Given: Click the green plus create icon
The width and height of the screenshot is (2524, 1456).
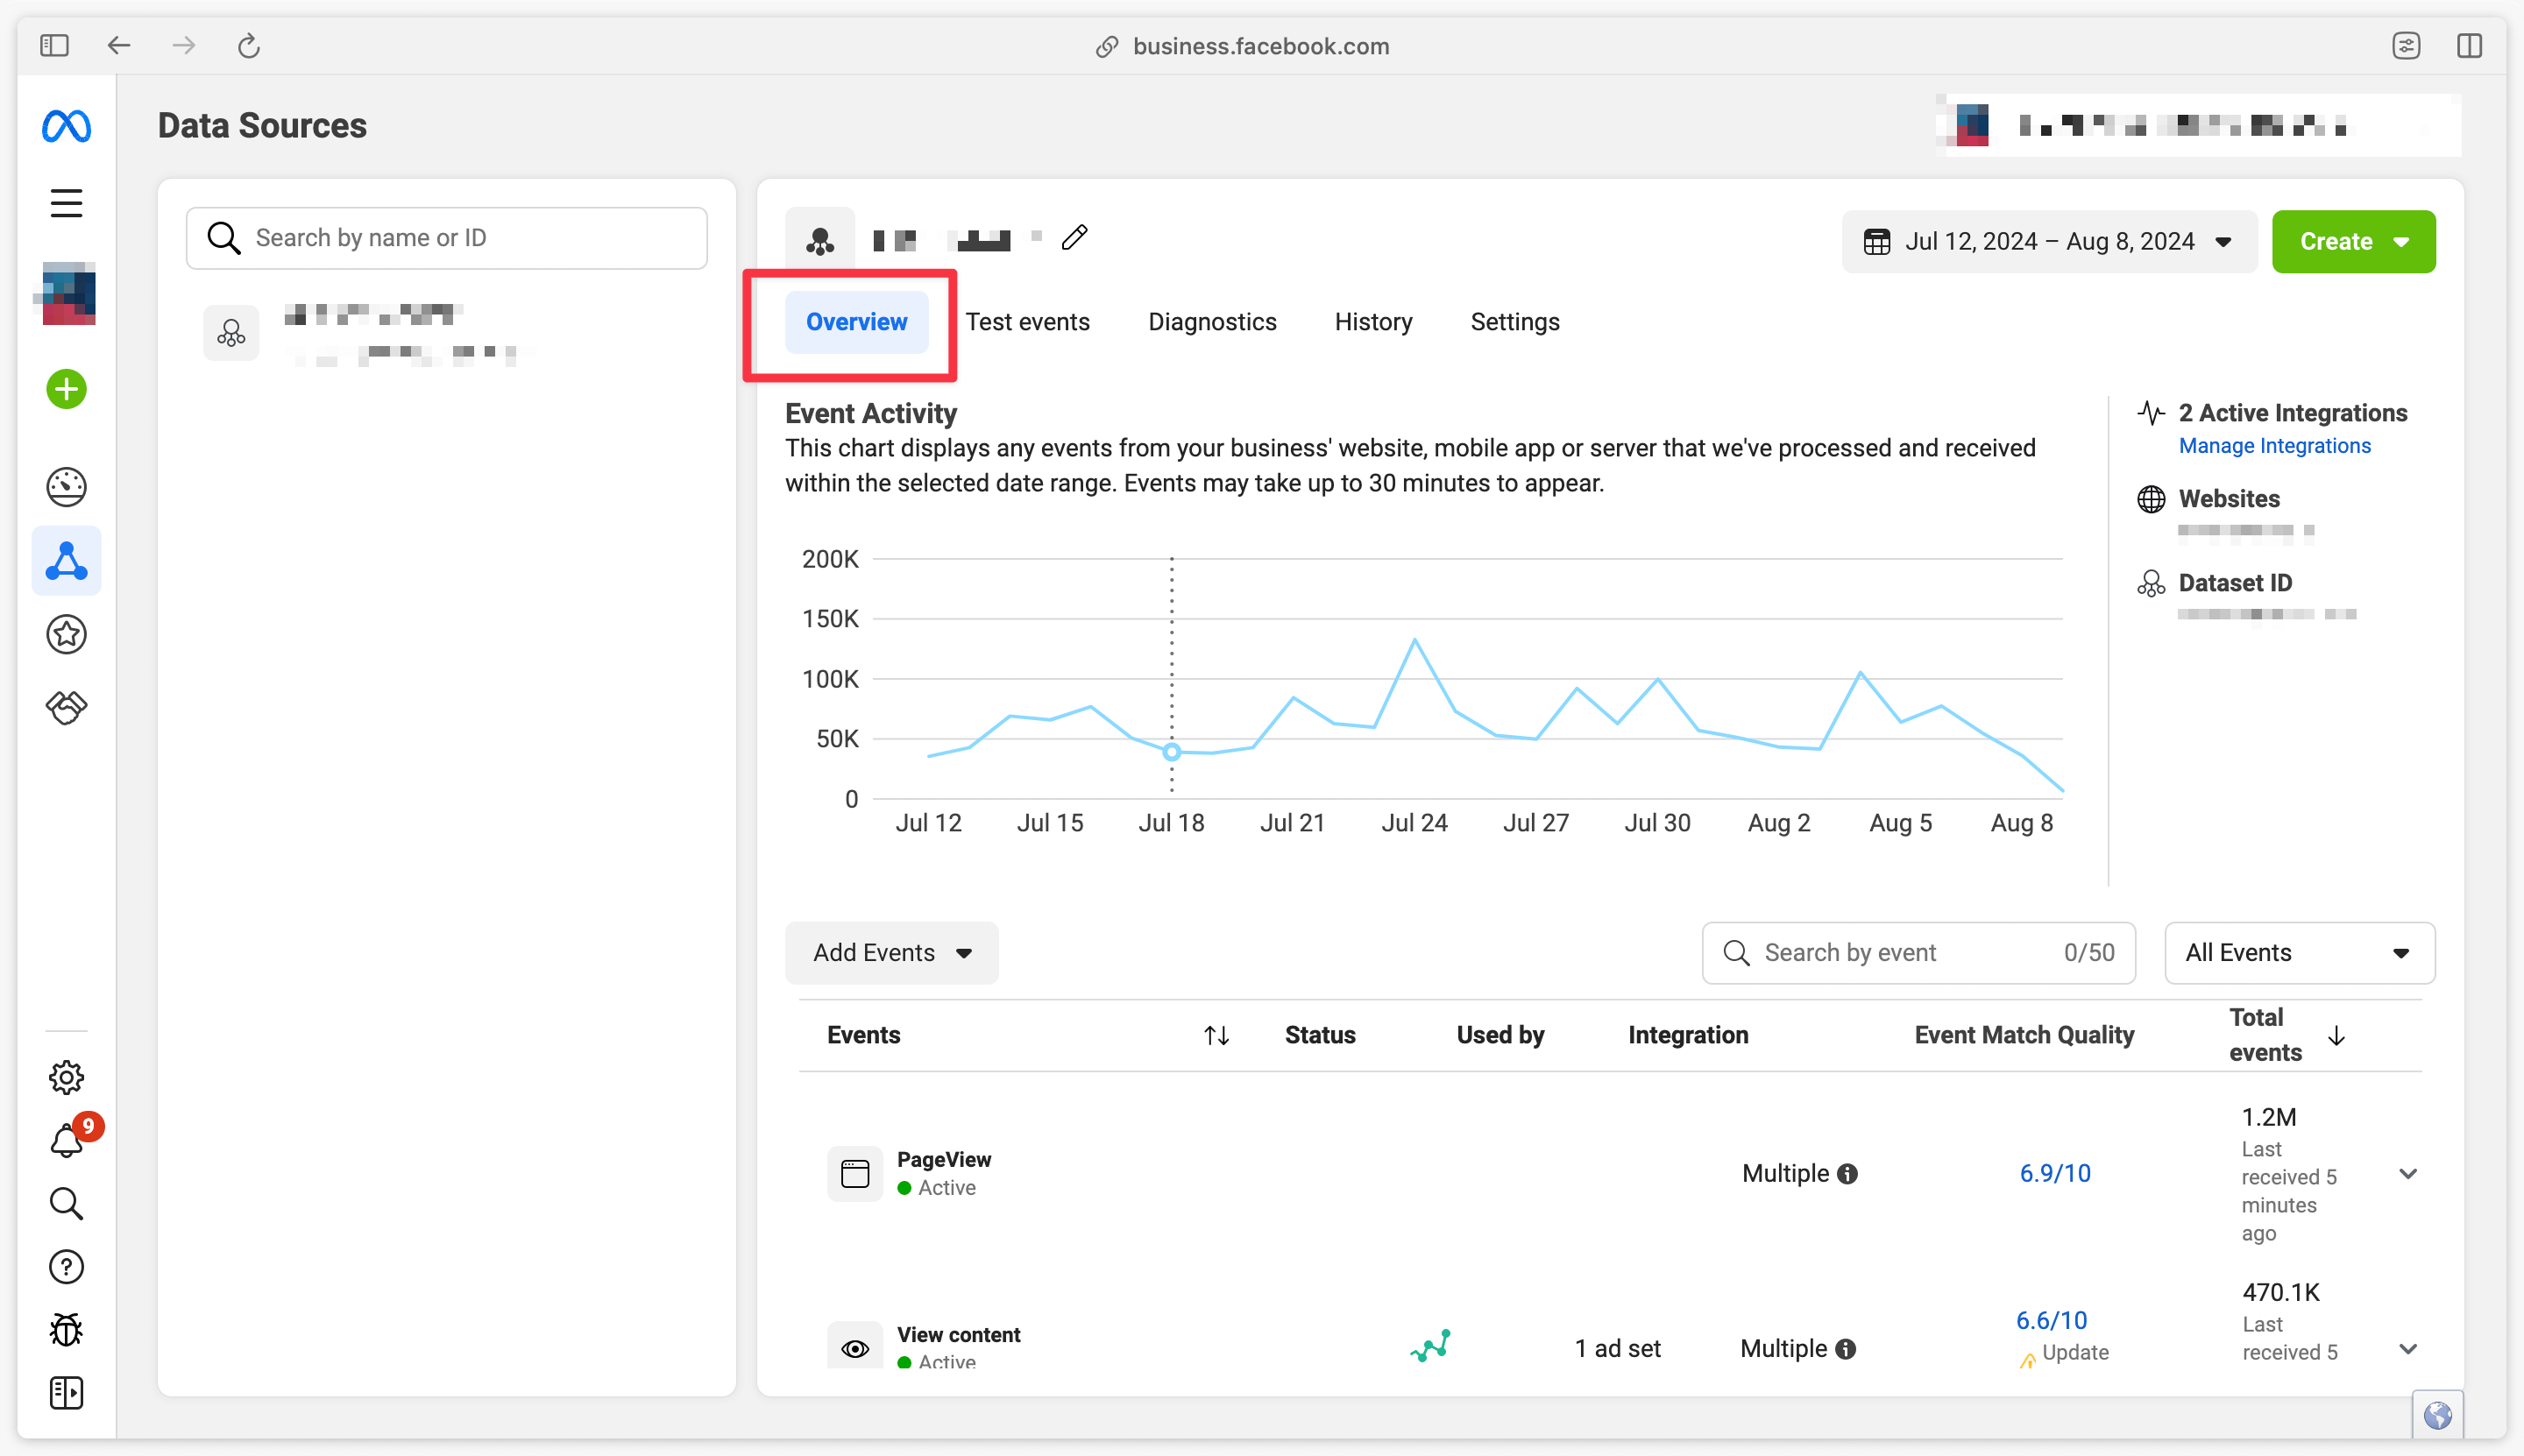Looking at the screenshot, I should pyautogui.click(x=66, y=389).
